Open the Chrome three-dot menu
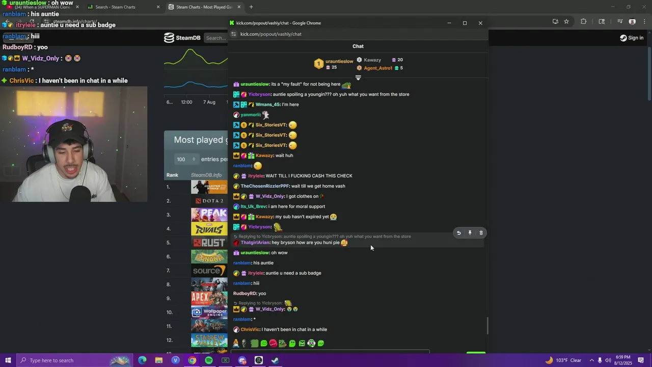Screen dimensions: 652x367 click(x=643, y=21)
